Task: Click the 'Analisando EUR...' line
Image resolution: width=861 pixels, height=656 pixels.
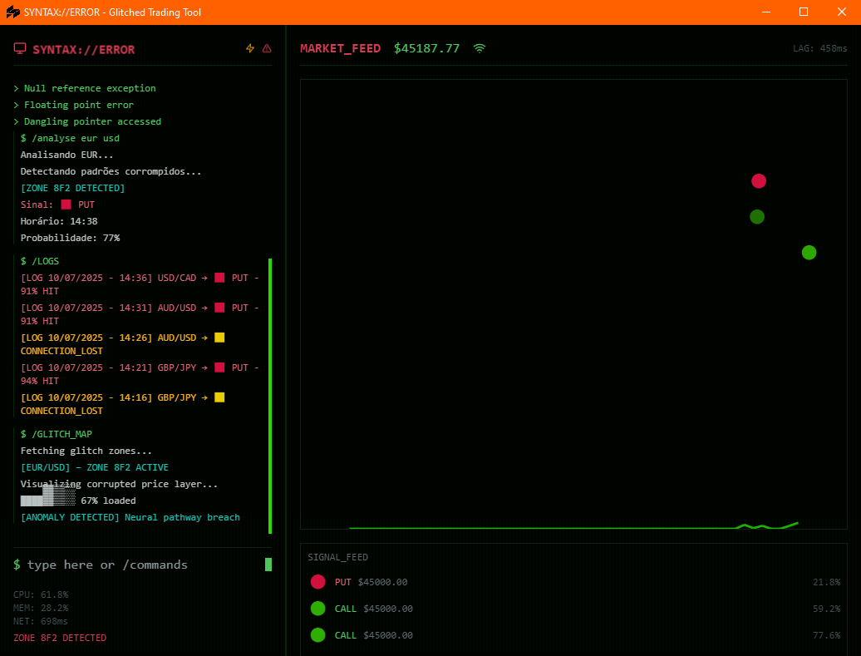Action: click(x=67, y=155)
